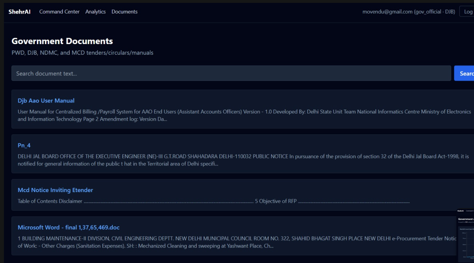
Task: Click the Building Maintenance-II Division excerpt
Action: pos(245,242)
